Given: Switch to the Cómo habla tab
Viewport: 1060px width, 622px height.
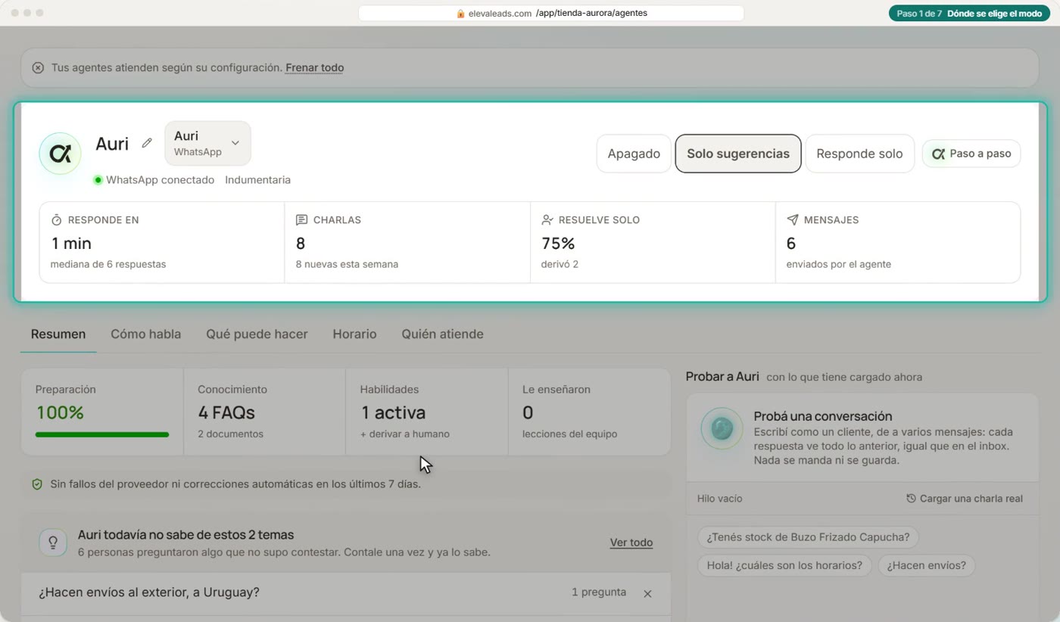Looking at the screenshot, I should pos(145,334).
